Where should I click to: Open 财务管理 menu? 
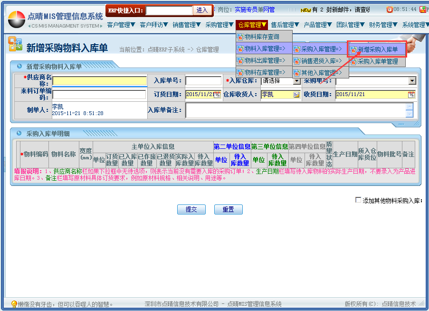click(383, 25)
